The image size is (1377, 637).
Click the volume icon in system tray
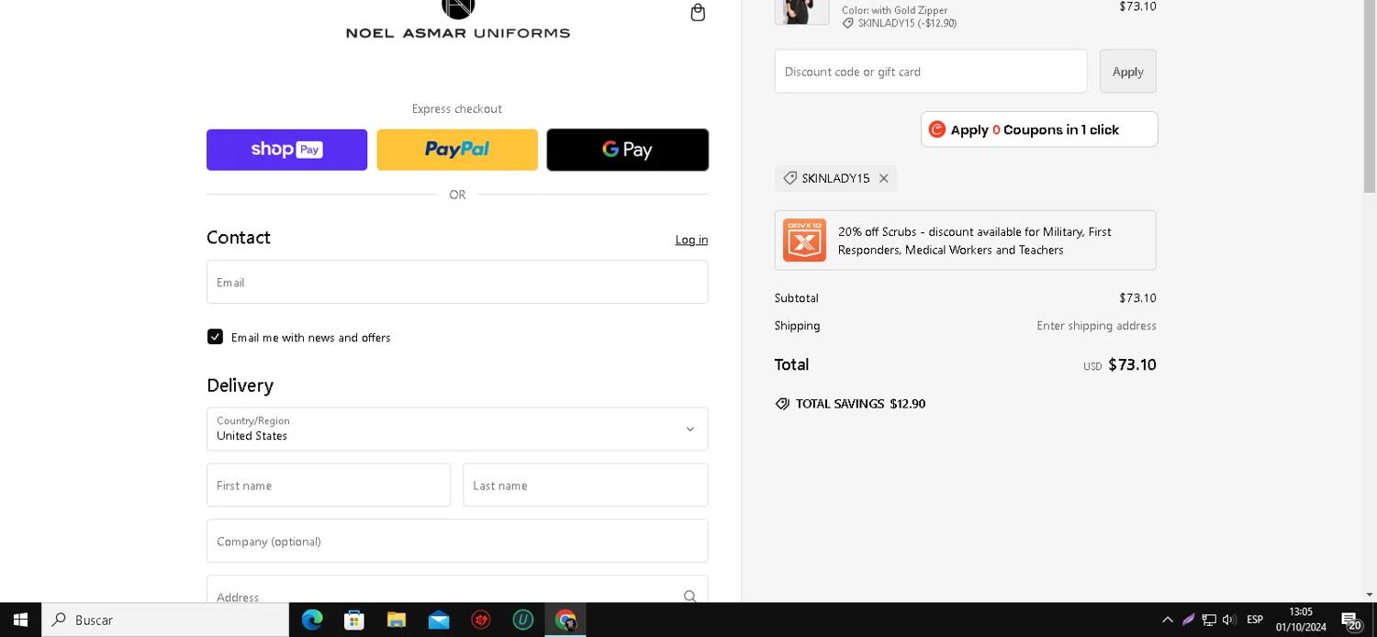[1228, 620]
